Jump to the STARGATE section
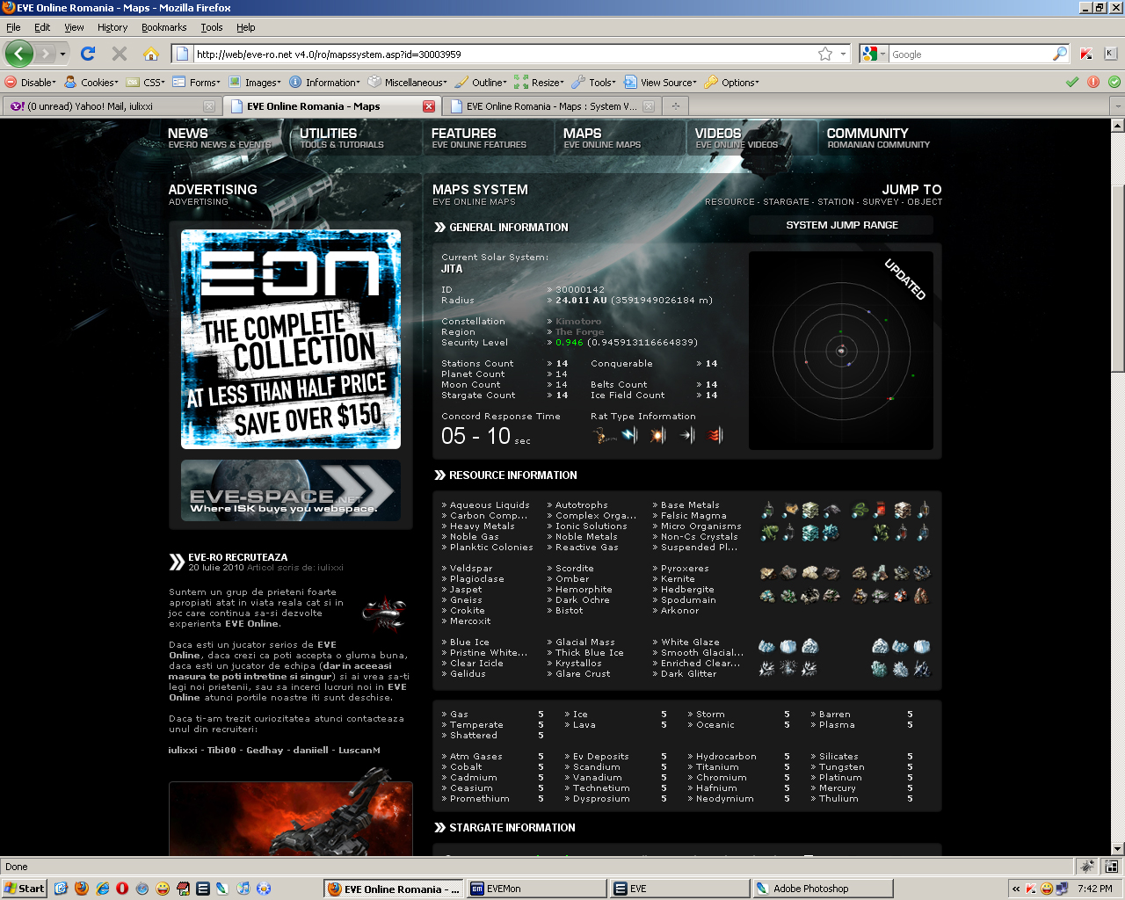The height and width of the screenshot is (900, 1125). click(x=786, y=202)
